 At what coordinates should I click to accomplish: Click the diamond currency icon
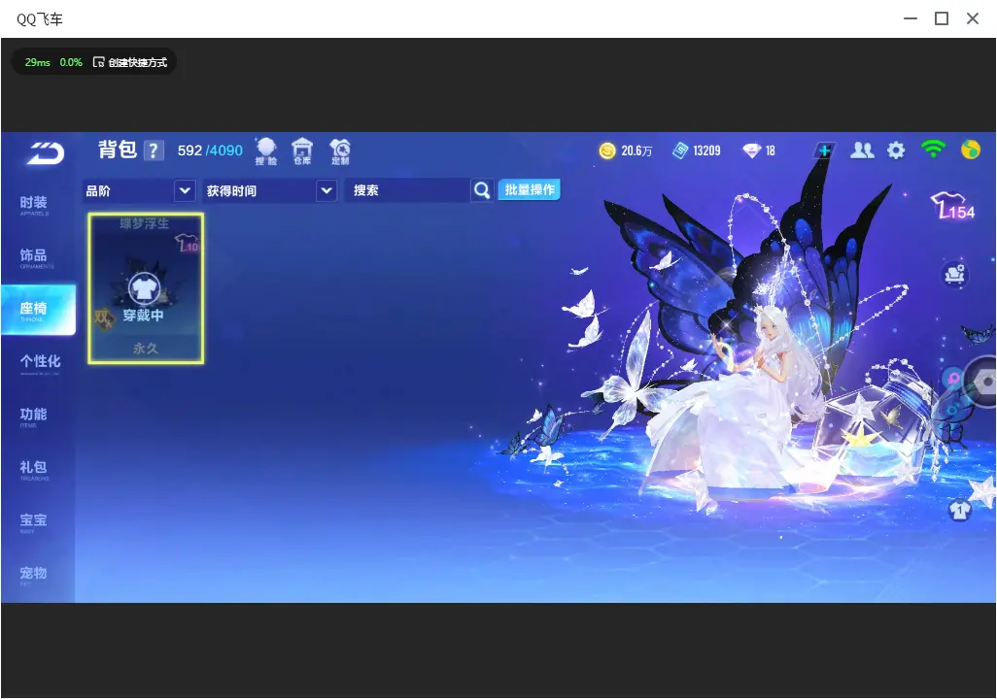(751, 150)
